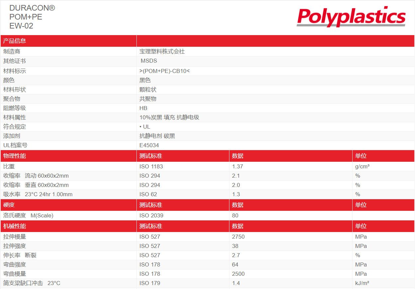Click the 其他证书 label
Viewport: 415px width, 289px height.
15,61
